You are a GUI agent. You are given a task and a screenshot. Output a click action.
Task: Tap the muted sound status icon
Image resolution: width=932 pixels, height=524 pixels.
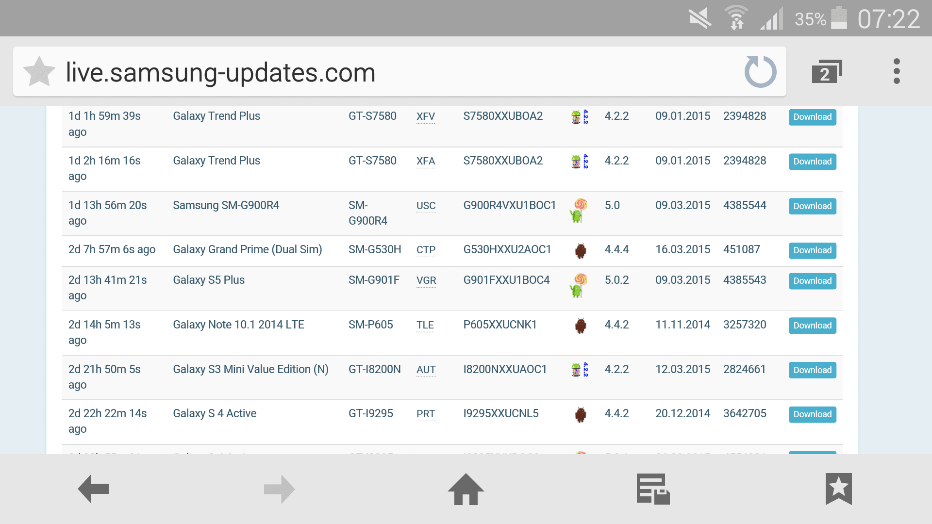(700, 19)
